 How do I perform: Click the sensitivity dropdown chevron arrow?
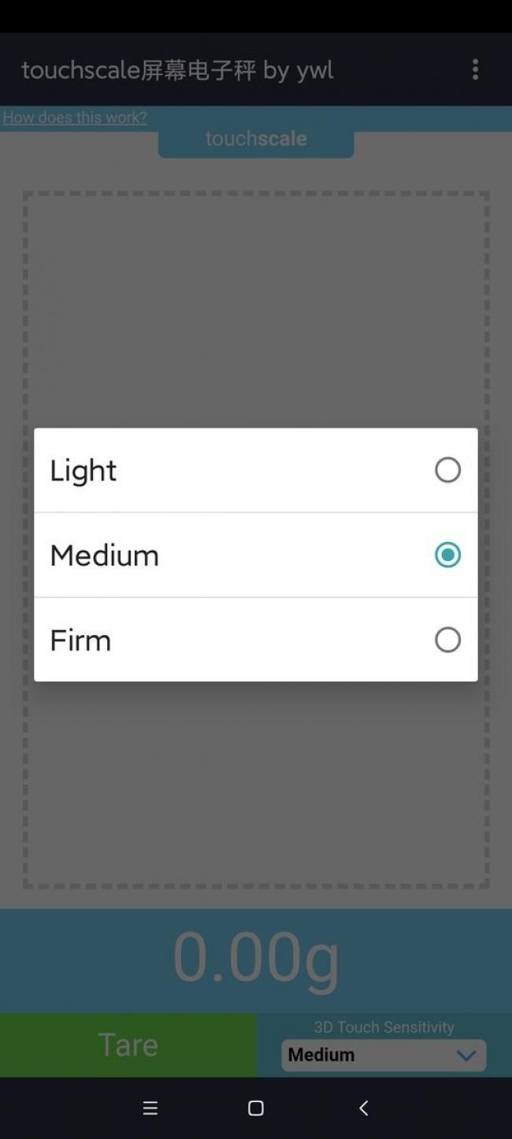(466, 1055)
